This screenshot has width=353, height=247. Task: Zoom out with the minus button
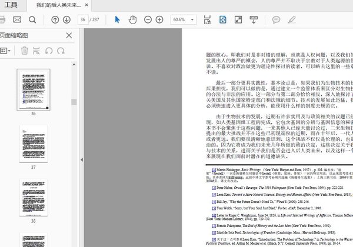pyautogui.click(x=148, y=20)
